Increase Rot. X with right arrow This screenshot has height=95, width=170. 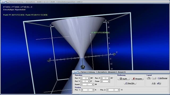point(89,78)
